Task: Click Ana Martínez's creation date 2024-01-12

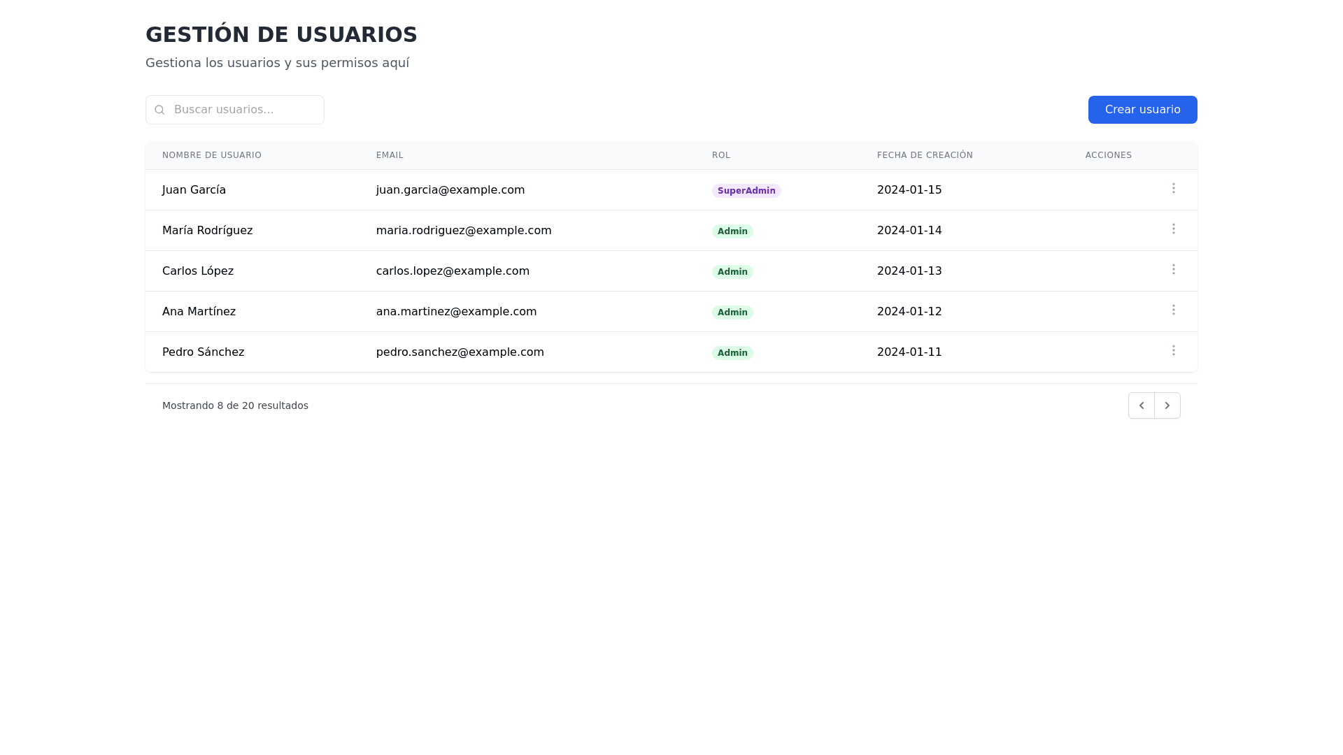Action: pos(909,312)
